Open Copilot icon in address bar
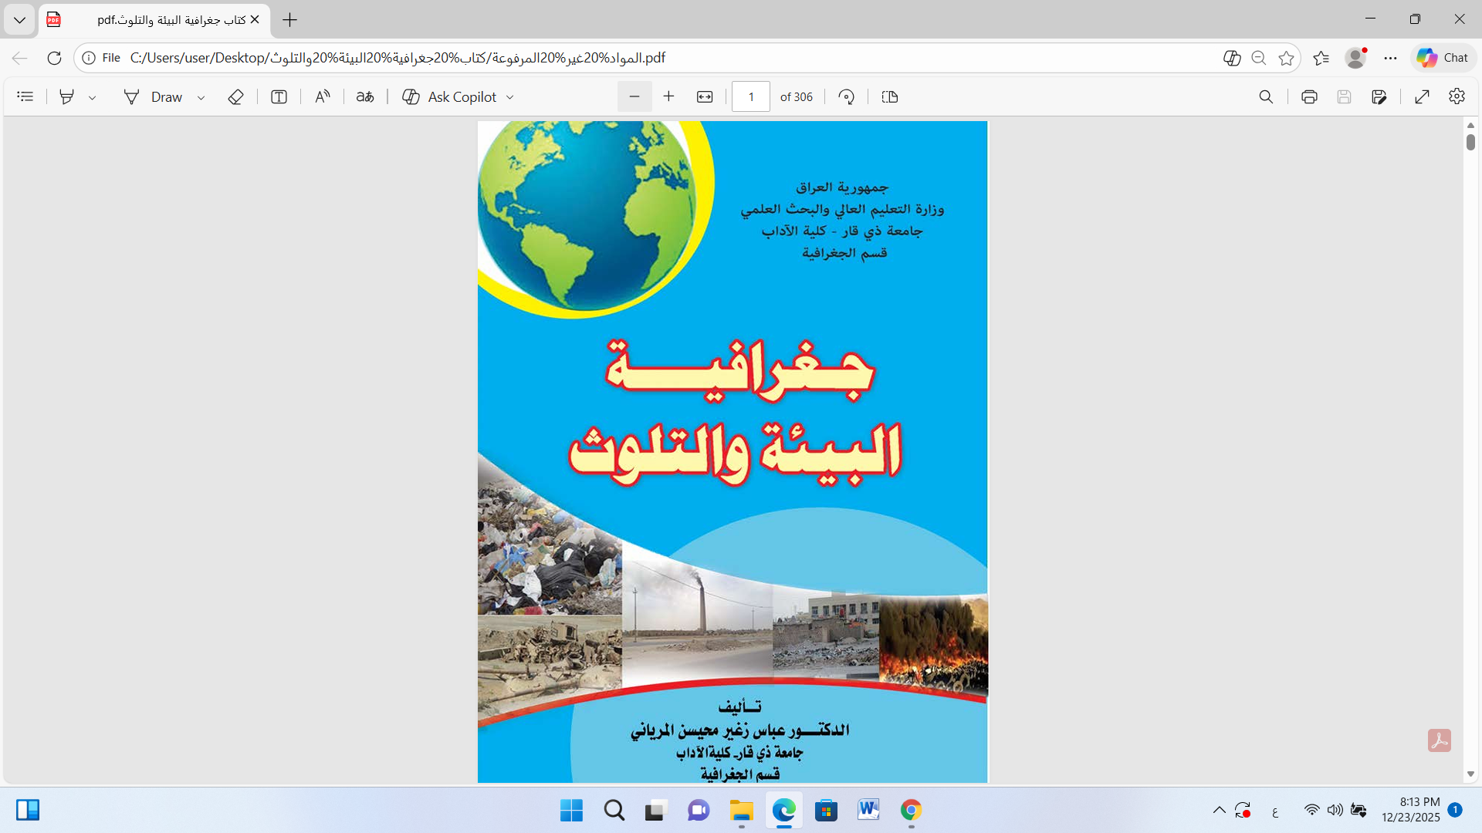1482x833 pixels. point(1232,58)
